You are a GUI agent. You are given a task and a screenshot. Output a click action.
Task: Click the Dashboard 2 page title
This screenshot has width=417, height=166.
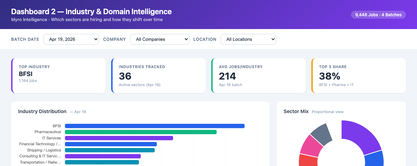coord(91,11)
